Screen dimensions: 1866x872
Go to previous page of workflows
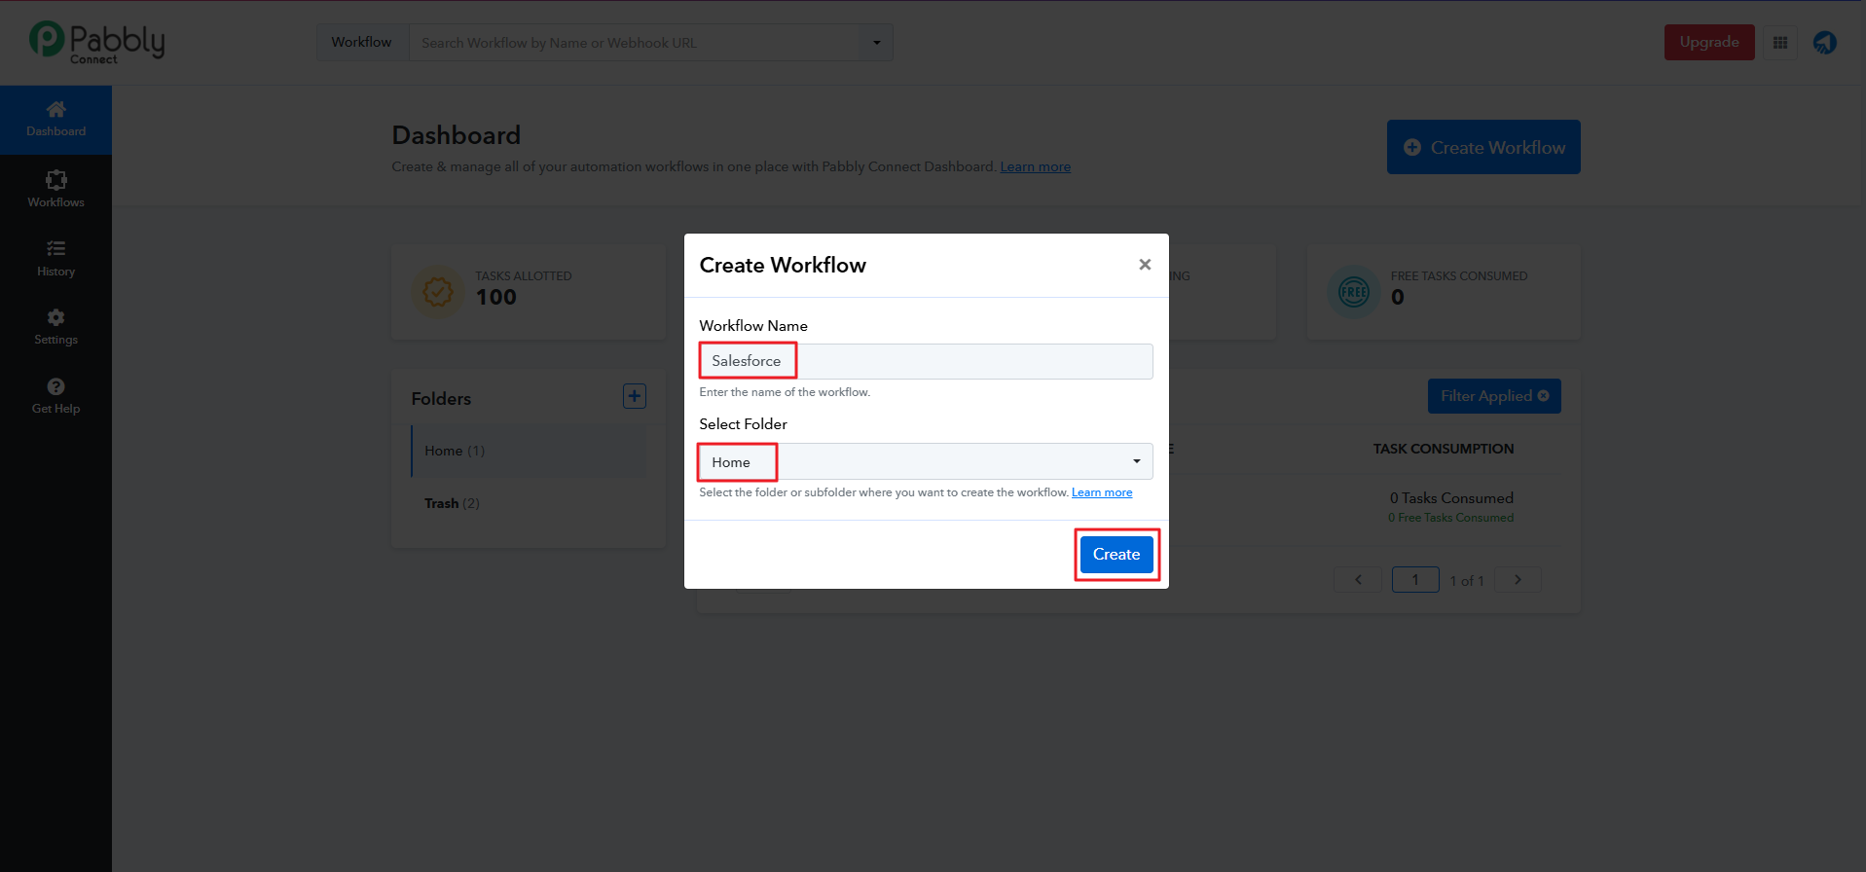tap(1358, 580)
